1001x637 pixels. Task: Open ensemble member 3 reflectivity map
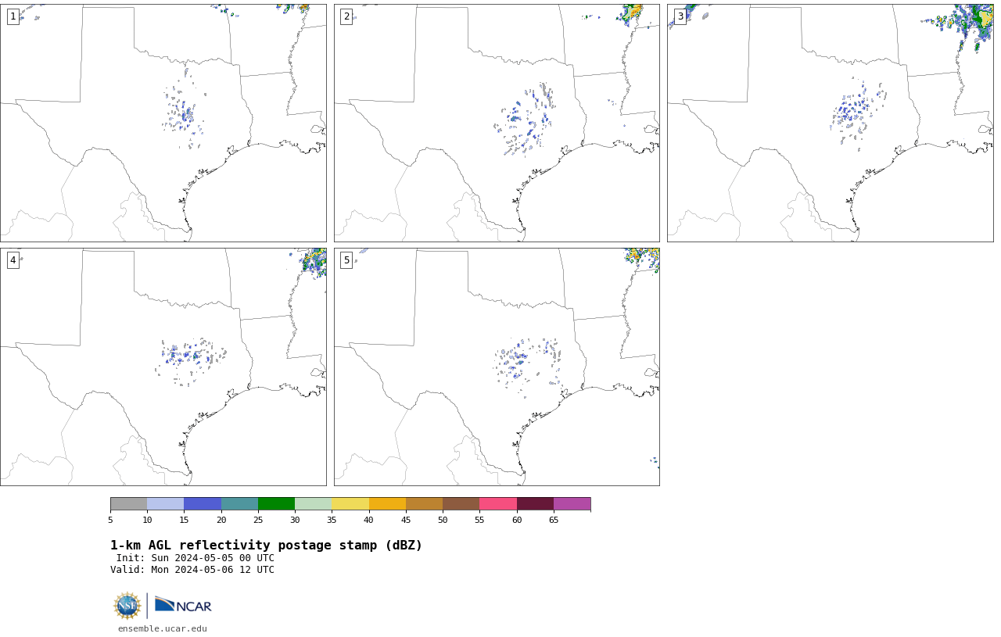[x=831, y=123]
